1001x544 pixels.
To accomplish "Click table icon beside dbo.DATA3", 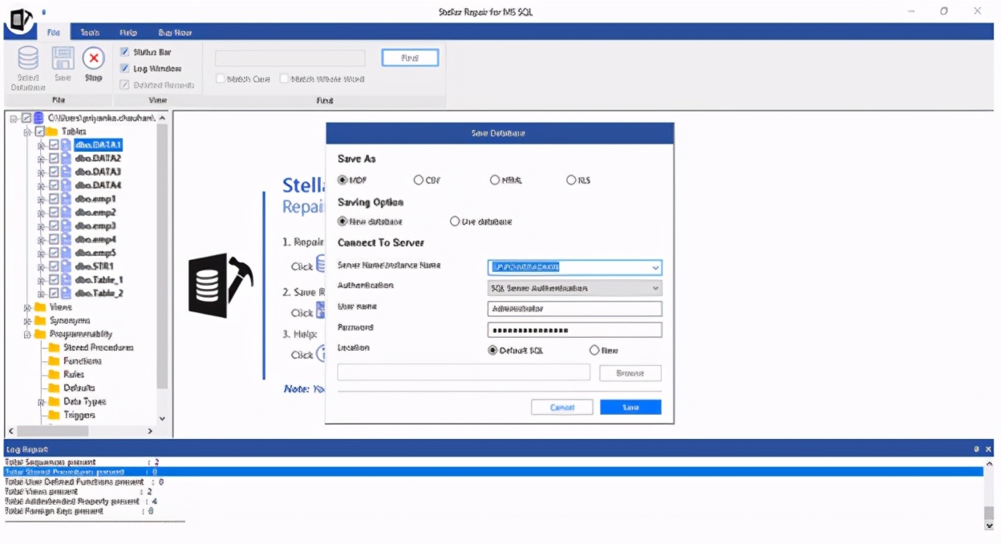I will coord(66,173).
